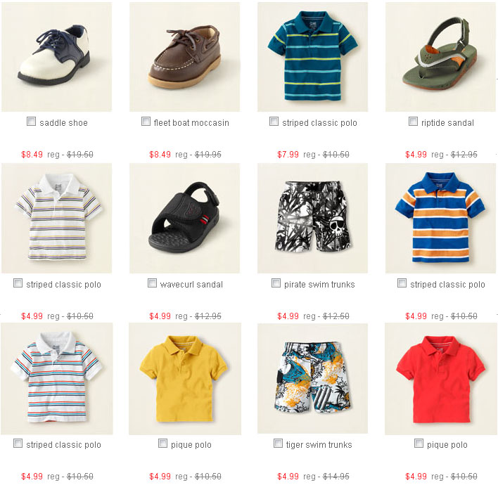Open the saddle shoe product image
Screen dimensions: 498x485
[x=56, y=57]
